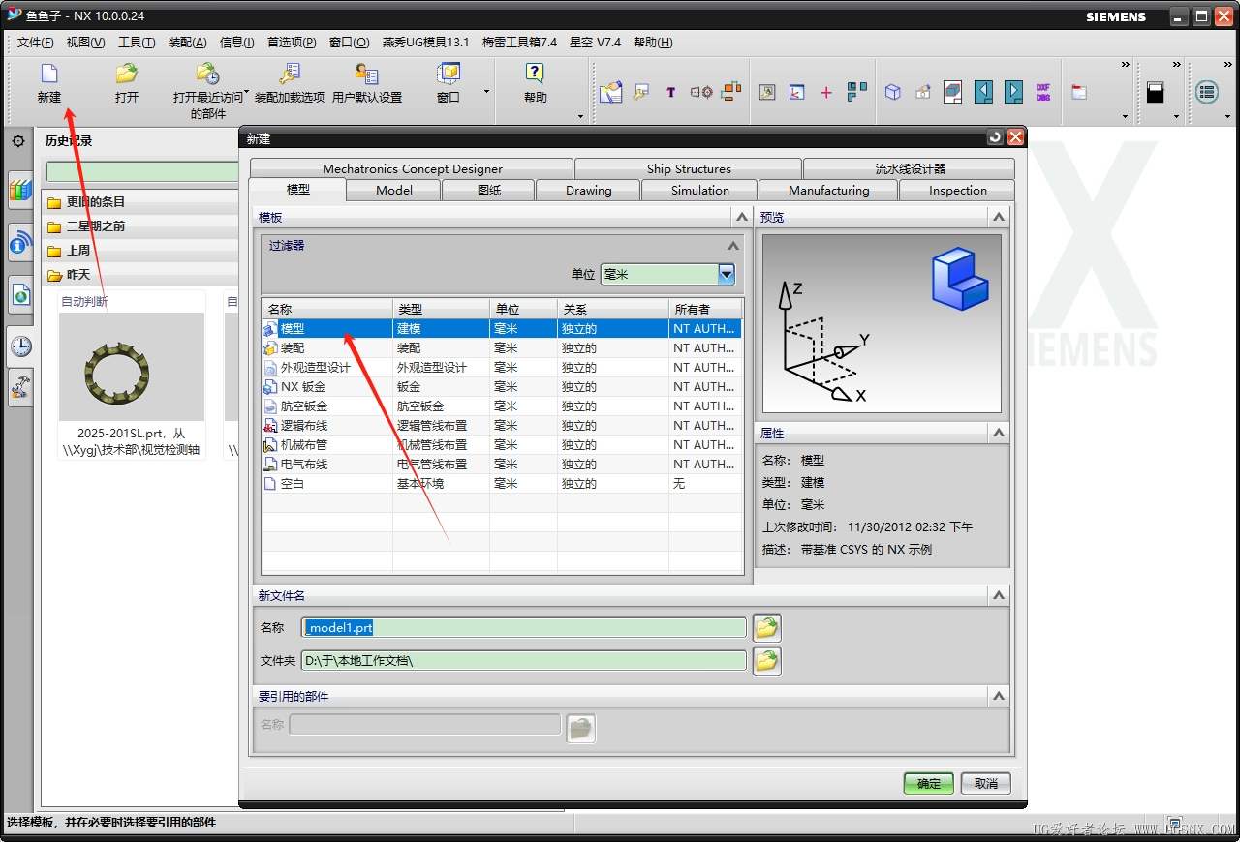This screenshot has height=842, width=1240.
Task: Click the browse folder icon beside 名称 field
Action: 767,628
